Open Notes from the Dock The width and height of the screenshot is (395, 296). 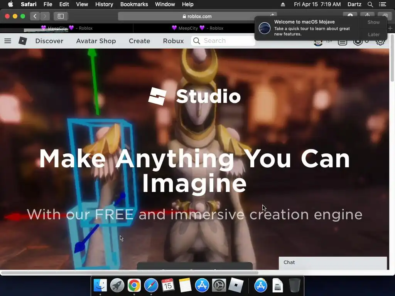(185, 286)
